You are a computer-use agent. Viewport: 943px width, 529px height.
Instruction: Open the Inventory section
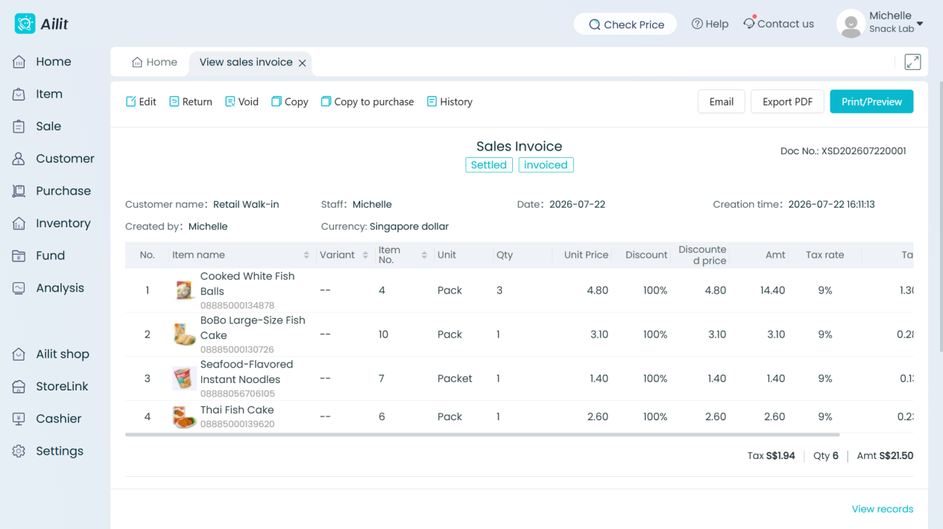(x=51, y=224)
